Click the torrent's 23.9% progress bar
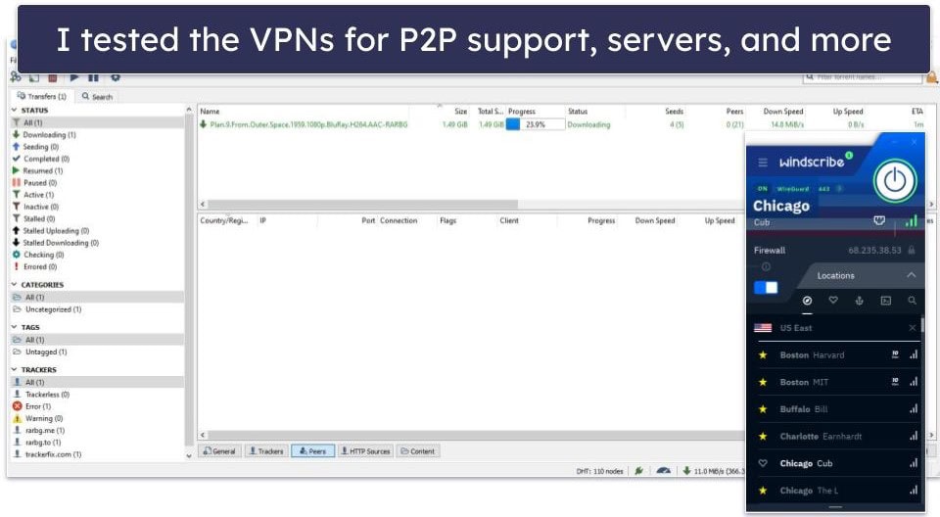Viewport: 940px width, 517px height. (x=535, y=124)
